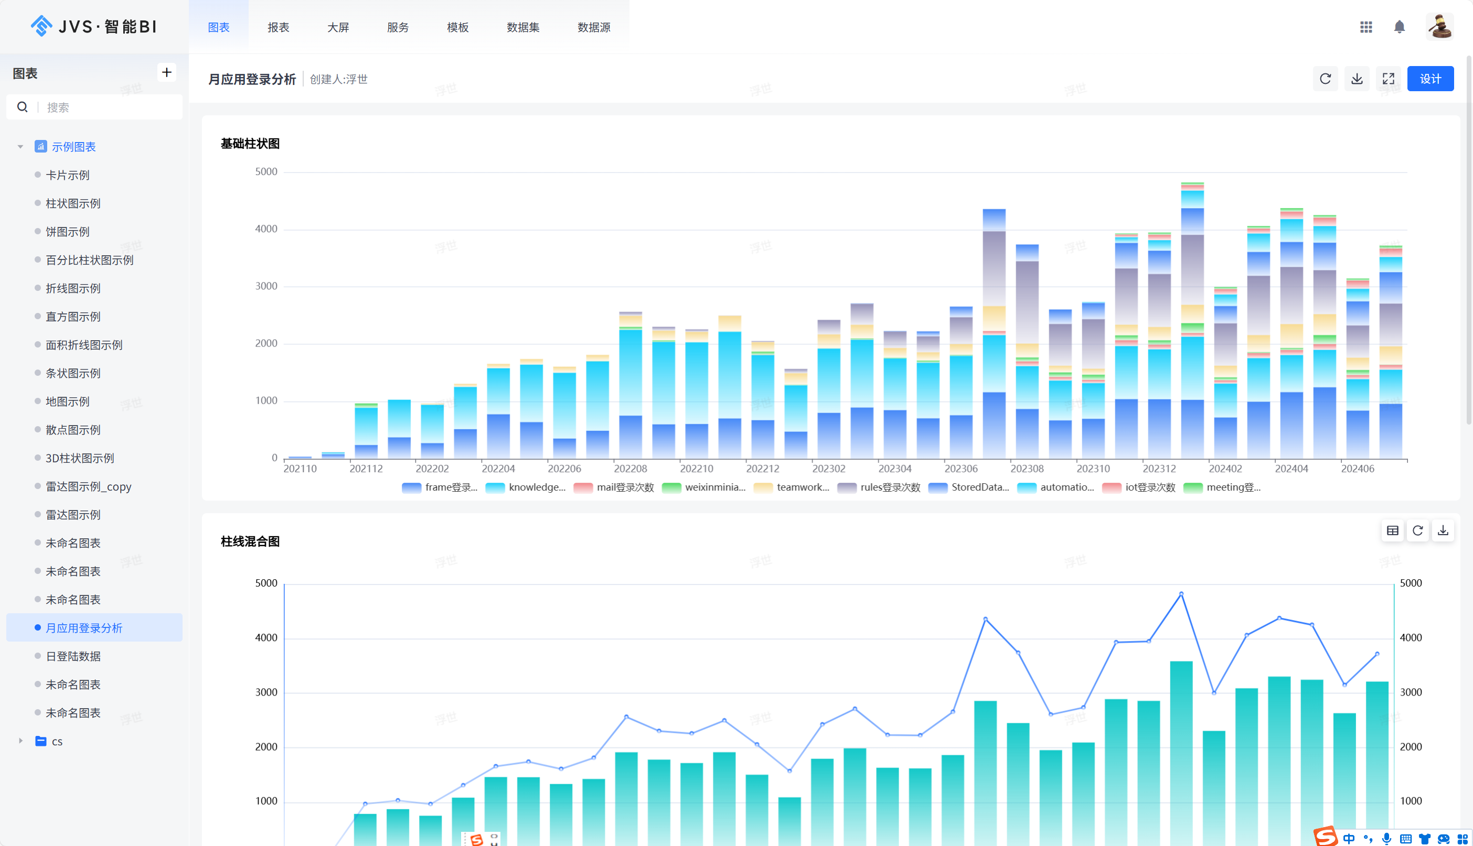Viewport: 1473px width, 846px height.
Task: Switch to the 大屏 tab
Action: point(338,27)
